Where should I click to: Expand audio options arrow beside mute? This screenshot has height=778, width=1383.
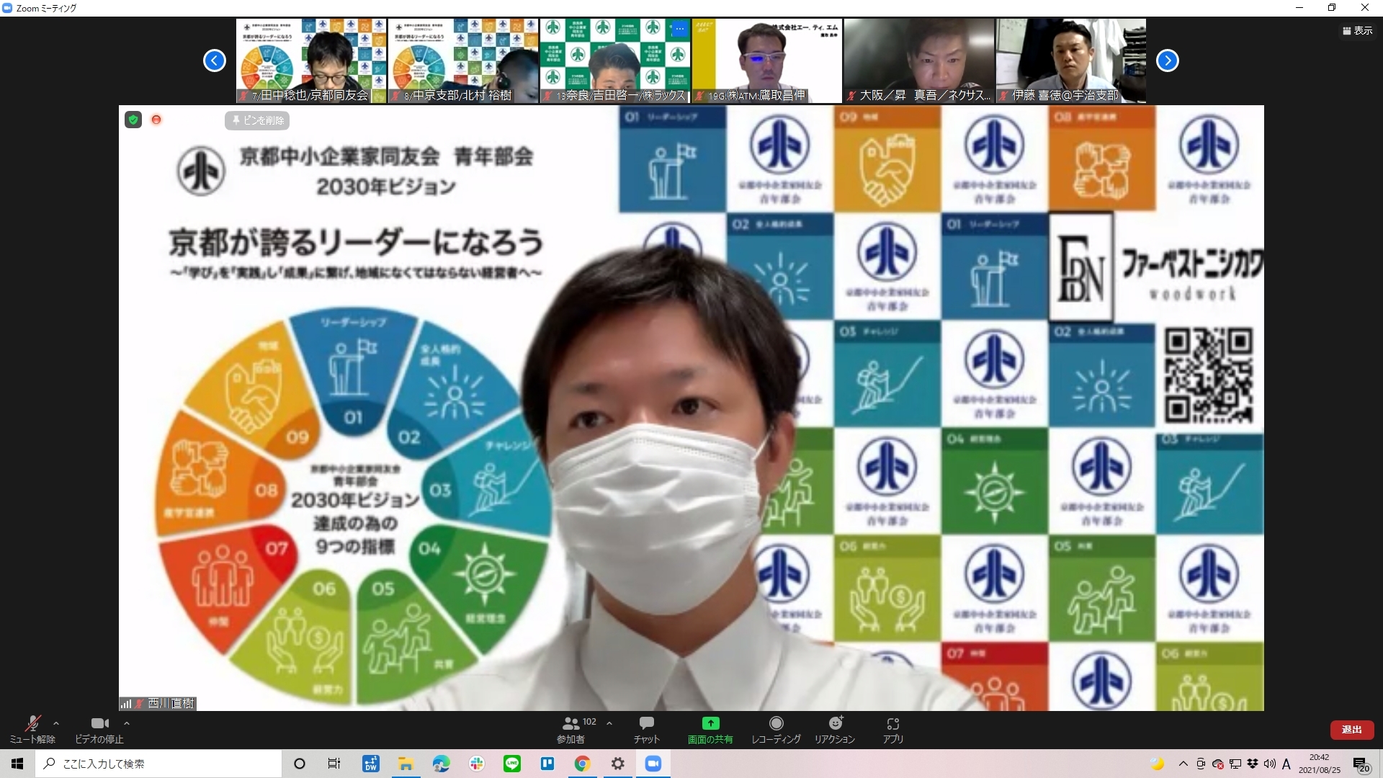(x=56, y=723)
